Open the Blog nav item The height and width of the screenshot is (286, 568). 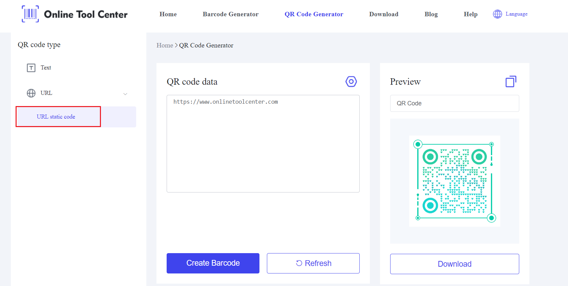[431, 14]
